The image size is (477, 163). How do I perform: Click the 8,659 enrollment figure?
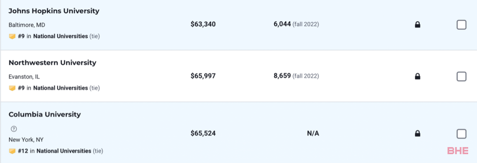pyautogui.click(x=282, y=76)
